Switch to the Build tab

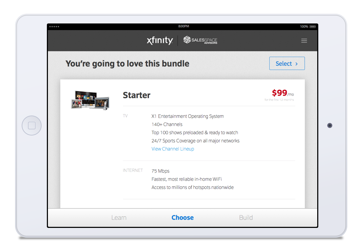tap(246, 217)
